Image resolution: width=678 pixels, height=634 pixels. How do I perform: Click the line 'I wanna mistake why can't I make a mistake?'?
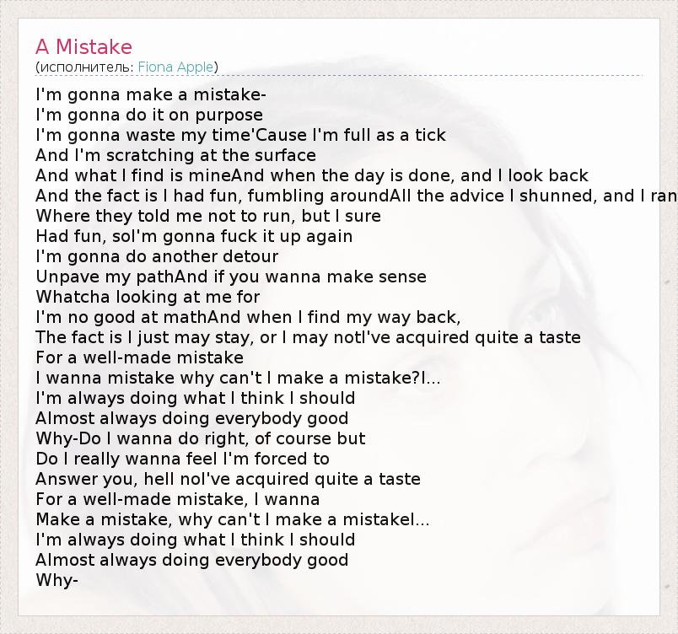239,379
